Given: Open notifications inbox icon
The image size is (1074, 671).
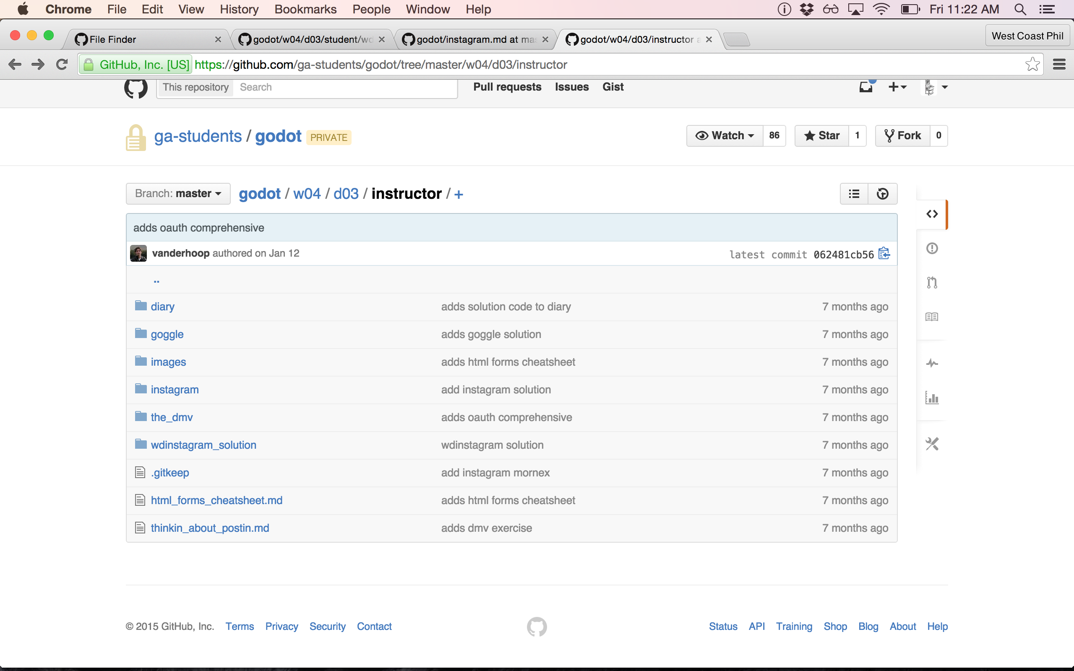Looking at the screenshot, I should (x=865, y=87).
